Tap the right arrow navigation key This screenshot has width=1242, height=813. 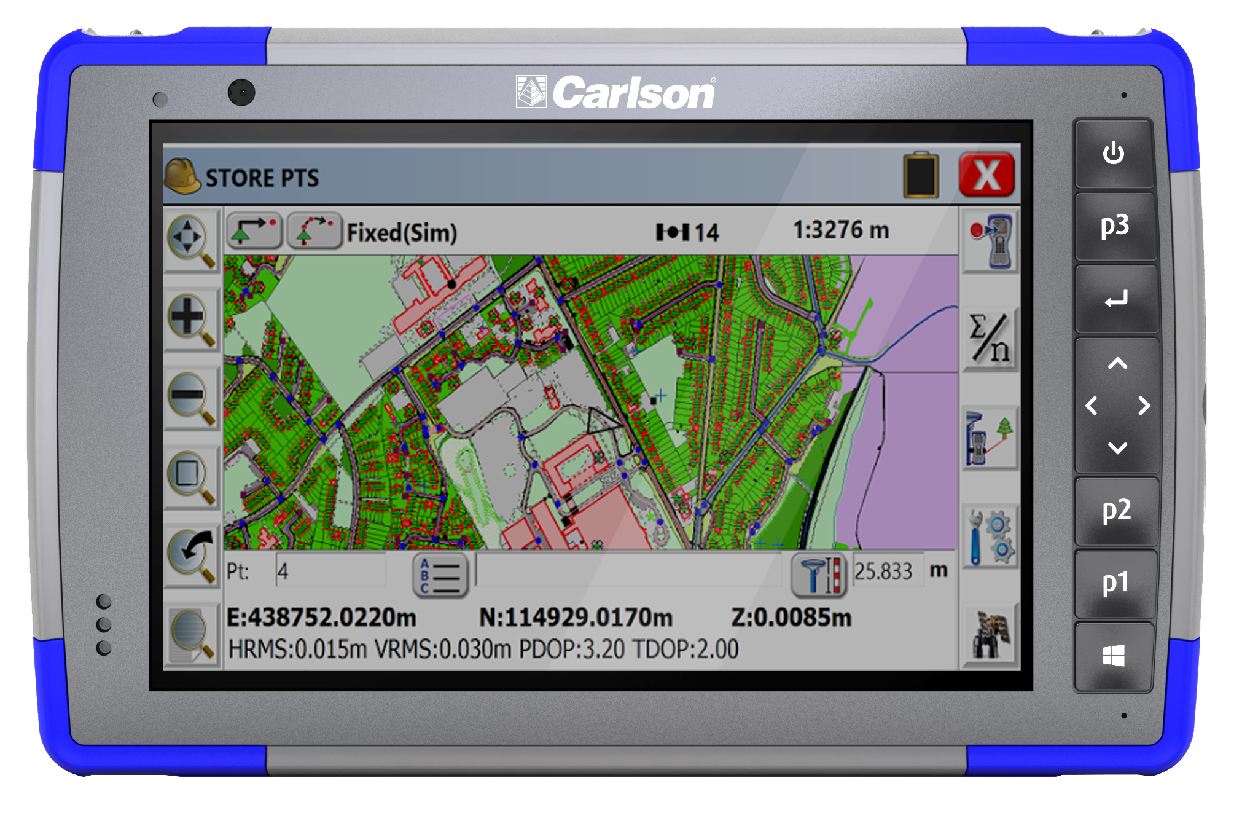point(1143,406)
